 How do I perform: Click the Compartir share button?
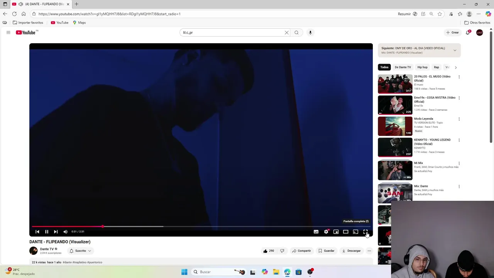click(x=301, y=251)
